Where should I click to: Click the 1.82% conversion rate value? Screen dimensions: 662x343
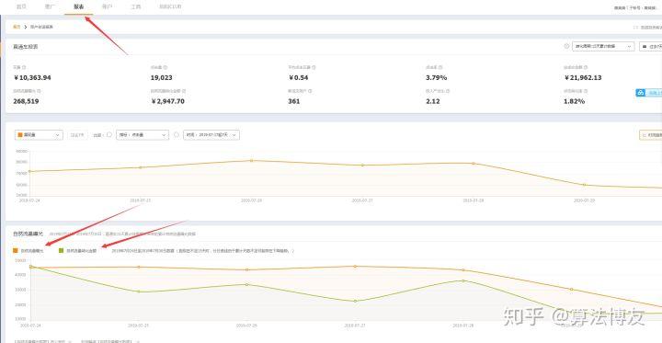coord(574,101)
